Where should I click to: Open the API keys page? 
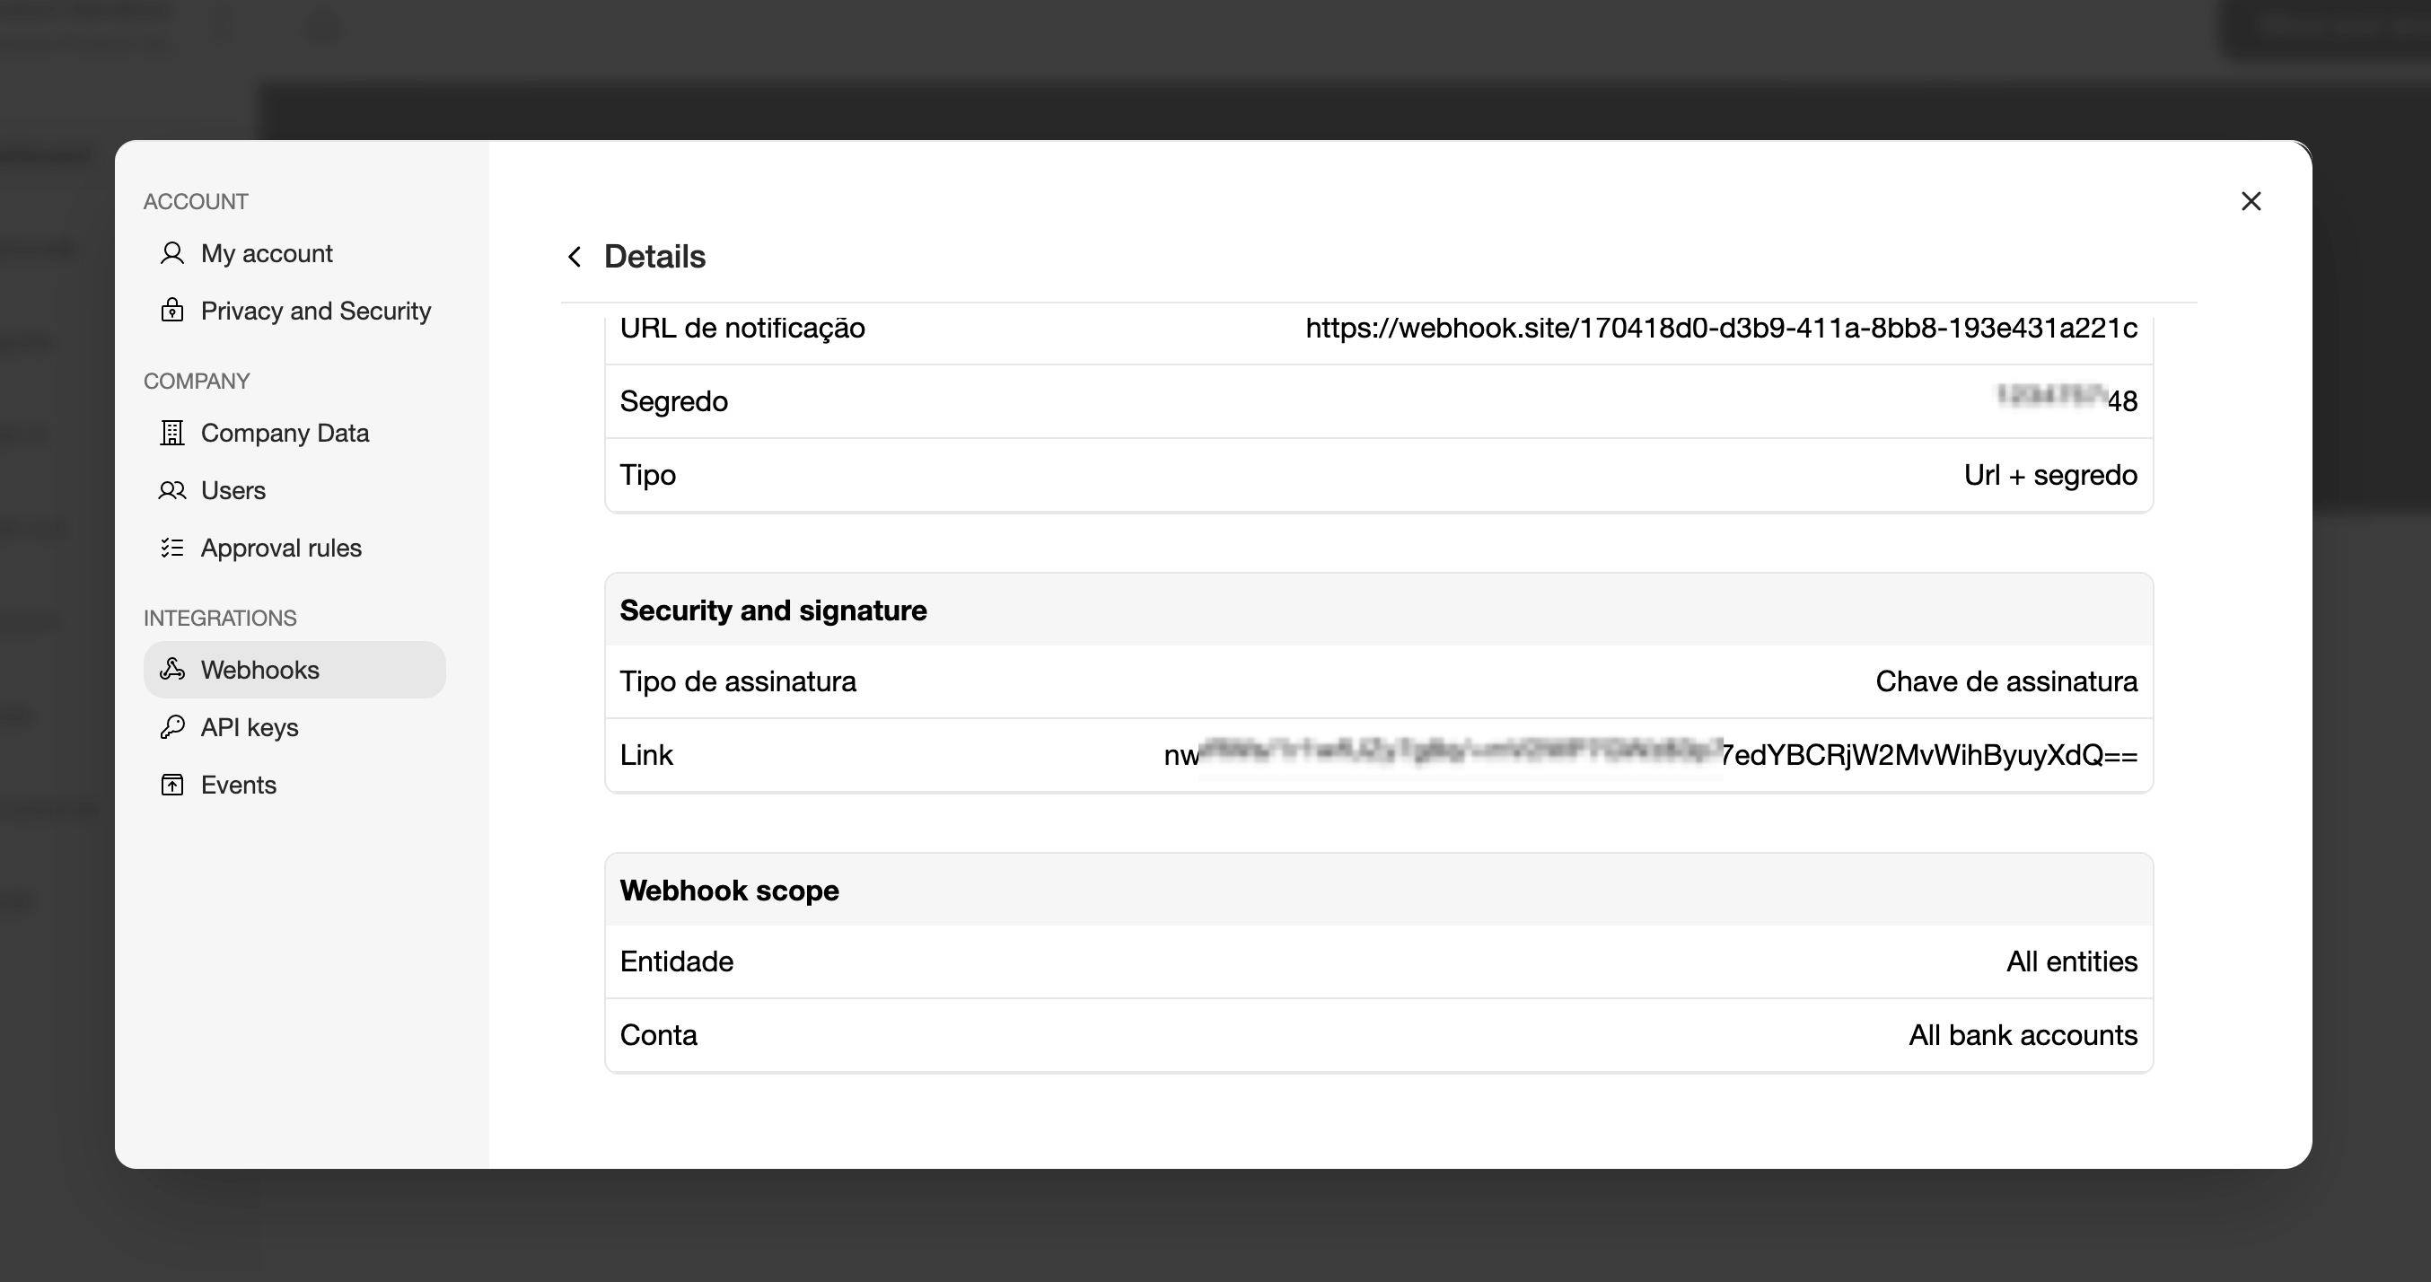point(294,727)
